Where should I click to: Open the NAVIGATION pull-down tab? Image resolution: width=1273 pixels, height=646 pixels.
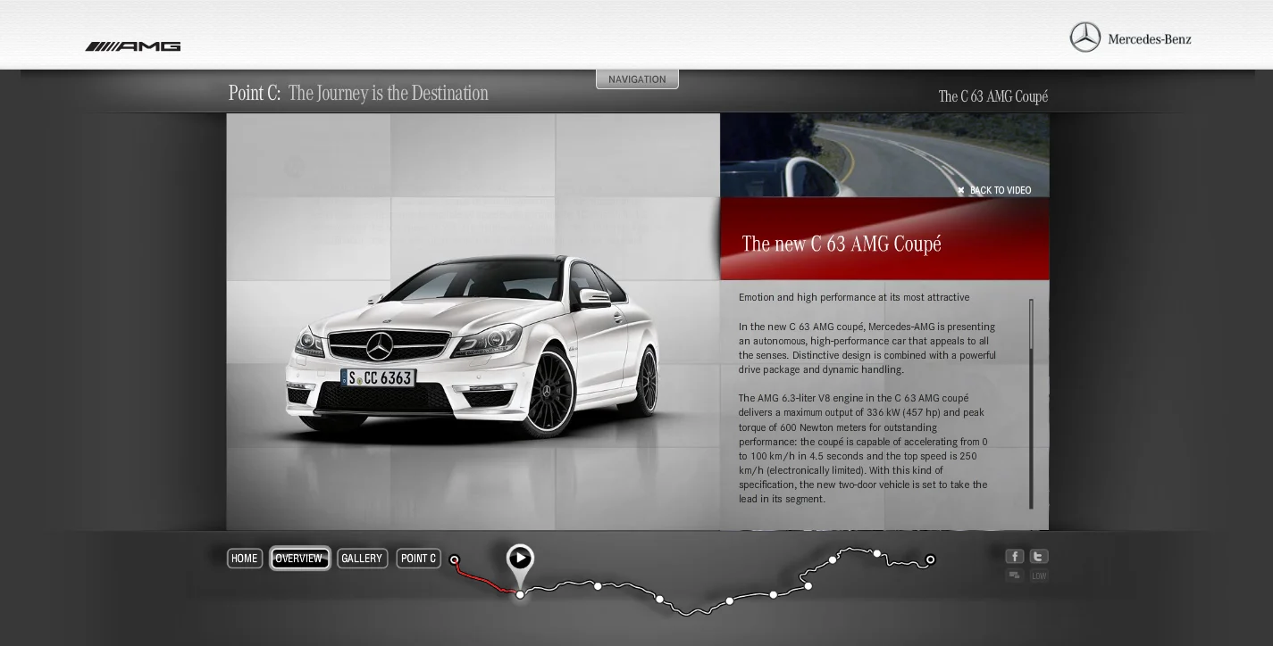pos(637,79)
